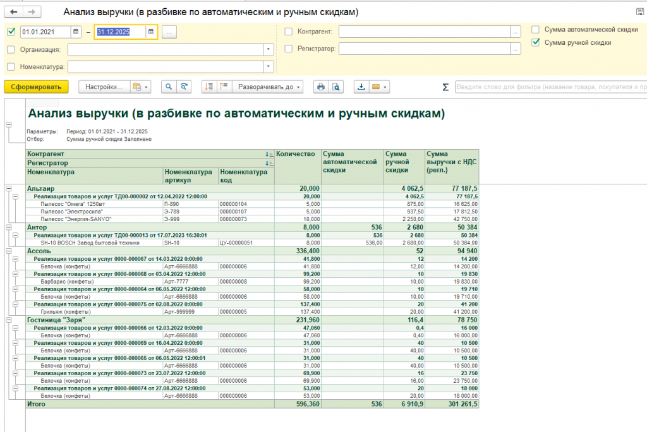Uncheck the Сумма ручной скидки checkbox
The width and height of the screenshot is (647, 432).
click(535, 42)
